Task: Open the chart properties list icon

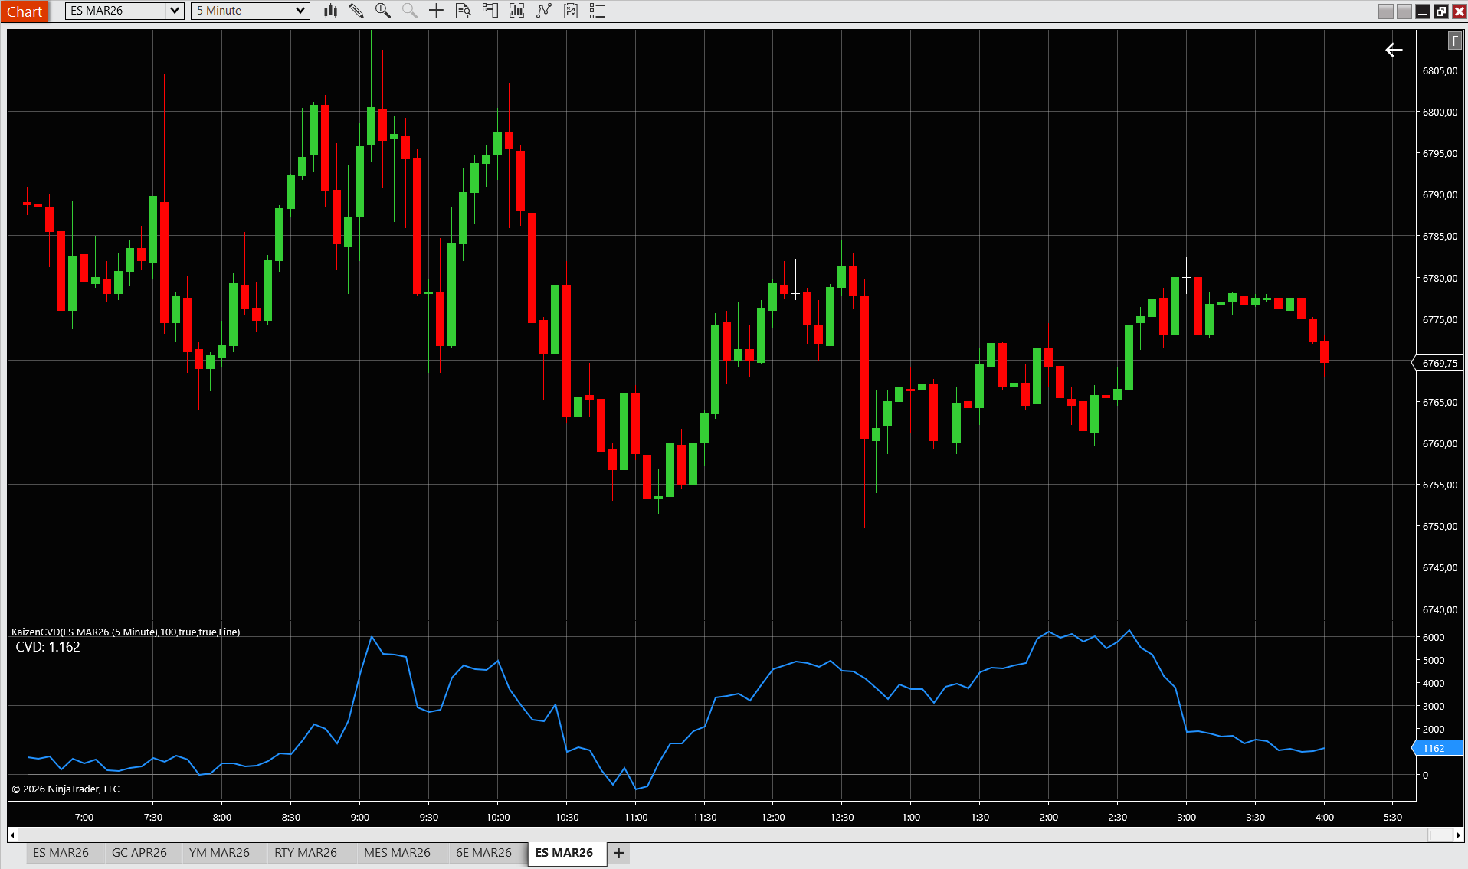Action: 598,11
